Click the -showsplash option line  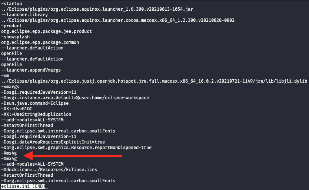coord(15,37)
